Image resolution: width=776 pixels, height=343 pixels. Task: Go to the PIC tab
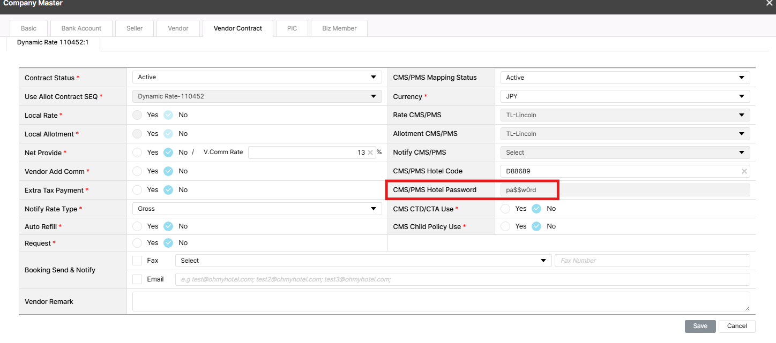292,28
